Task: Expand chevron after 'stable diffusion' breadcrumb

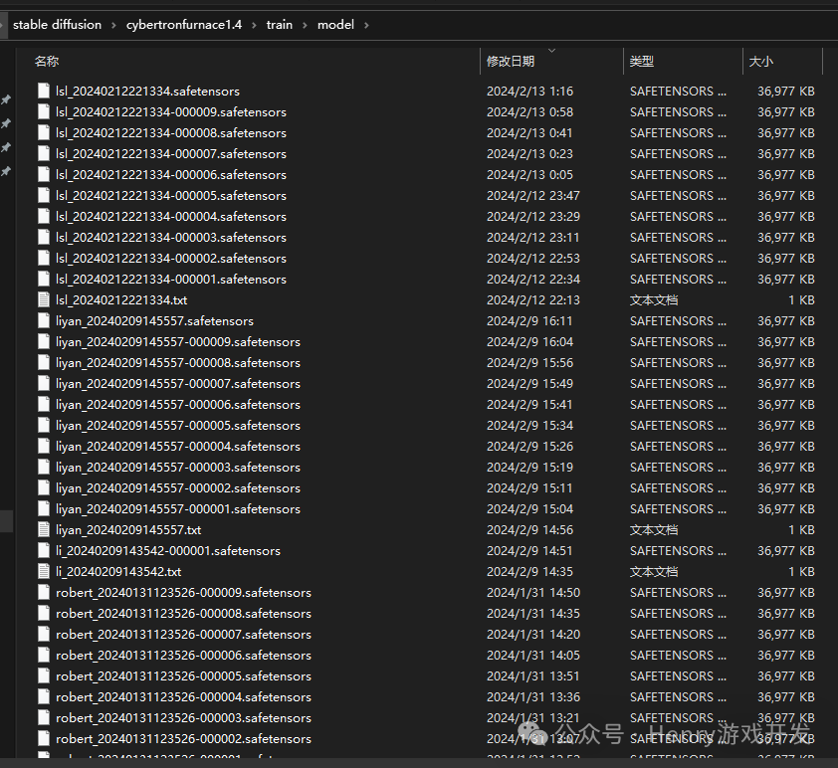Action: pos(113,25)
